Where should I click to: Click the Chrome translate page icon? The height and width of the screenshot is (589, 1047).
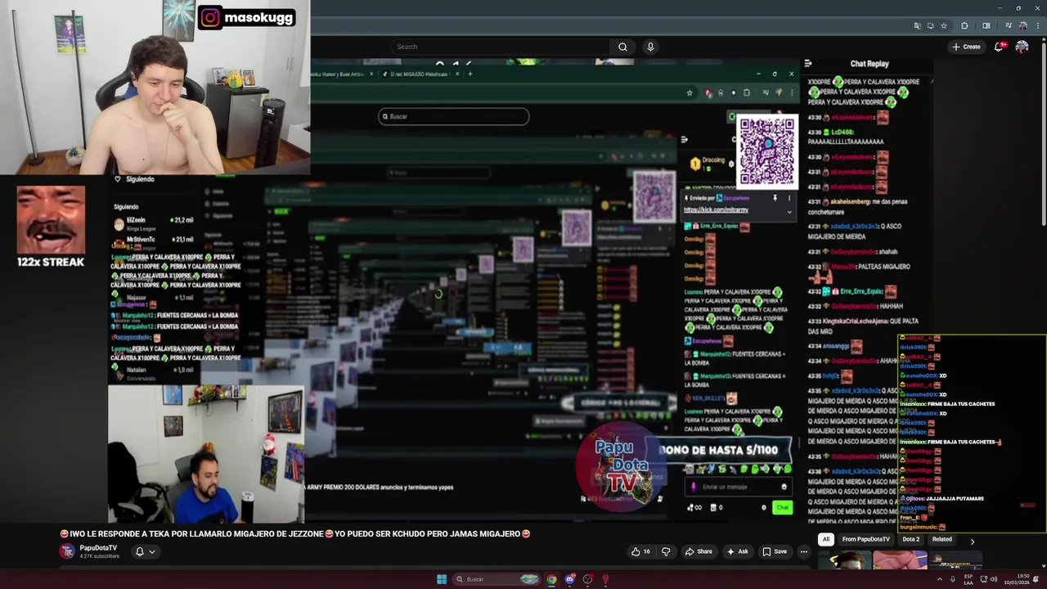[917, 25]
